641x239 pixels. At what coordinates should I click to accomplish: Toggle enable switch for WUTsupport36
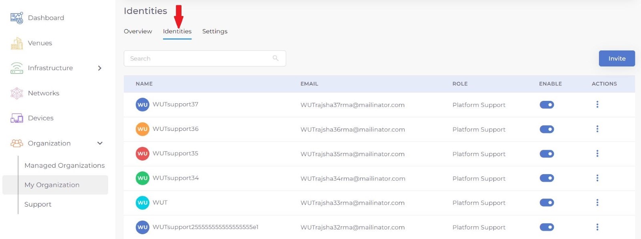tap(547, 129)
